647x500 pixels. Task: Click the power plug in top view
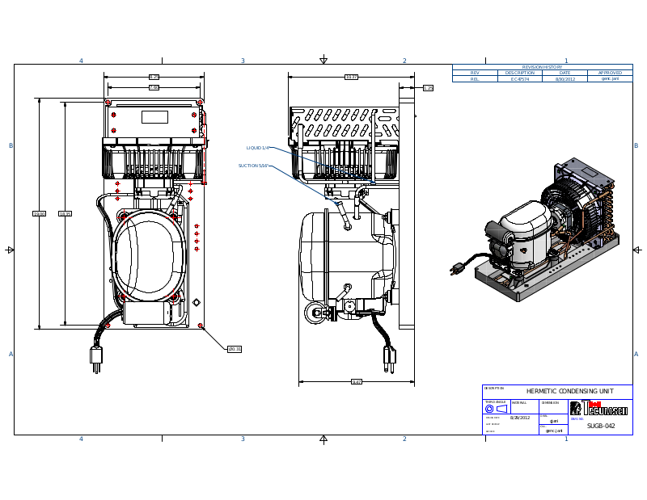96,358
